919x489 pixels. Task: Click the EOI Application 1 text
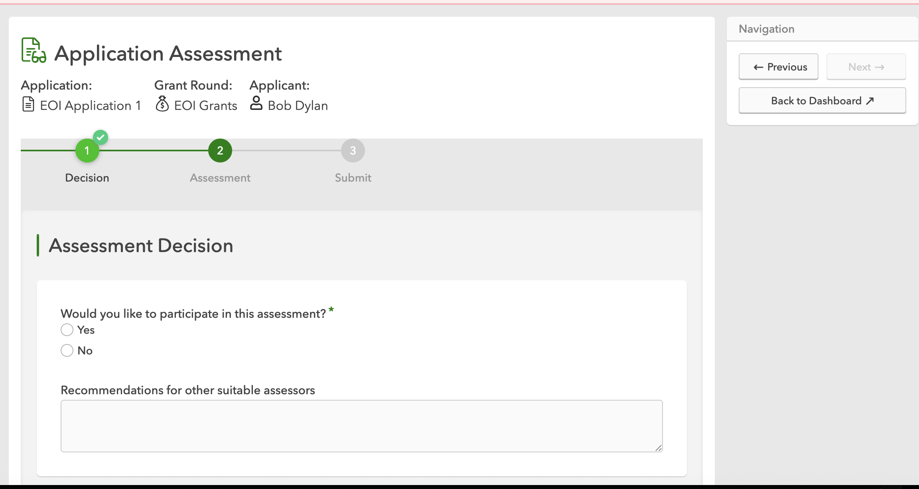[90, 106]
